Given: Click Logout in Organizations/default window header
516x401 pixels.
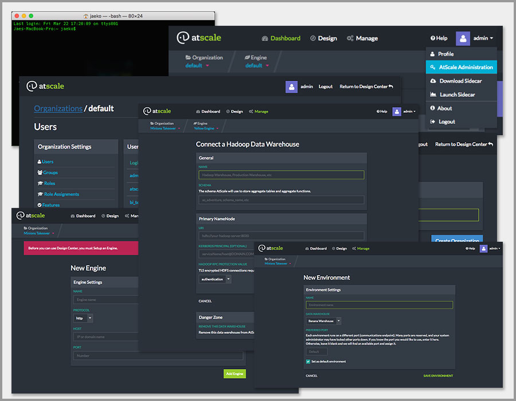Looking at the screenshot, I should pyautogui.click(x=326, y=87).
